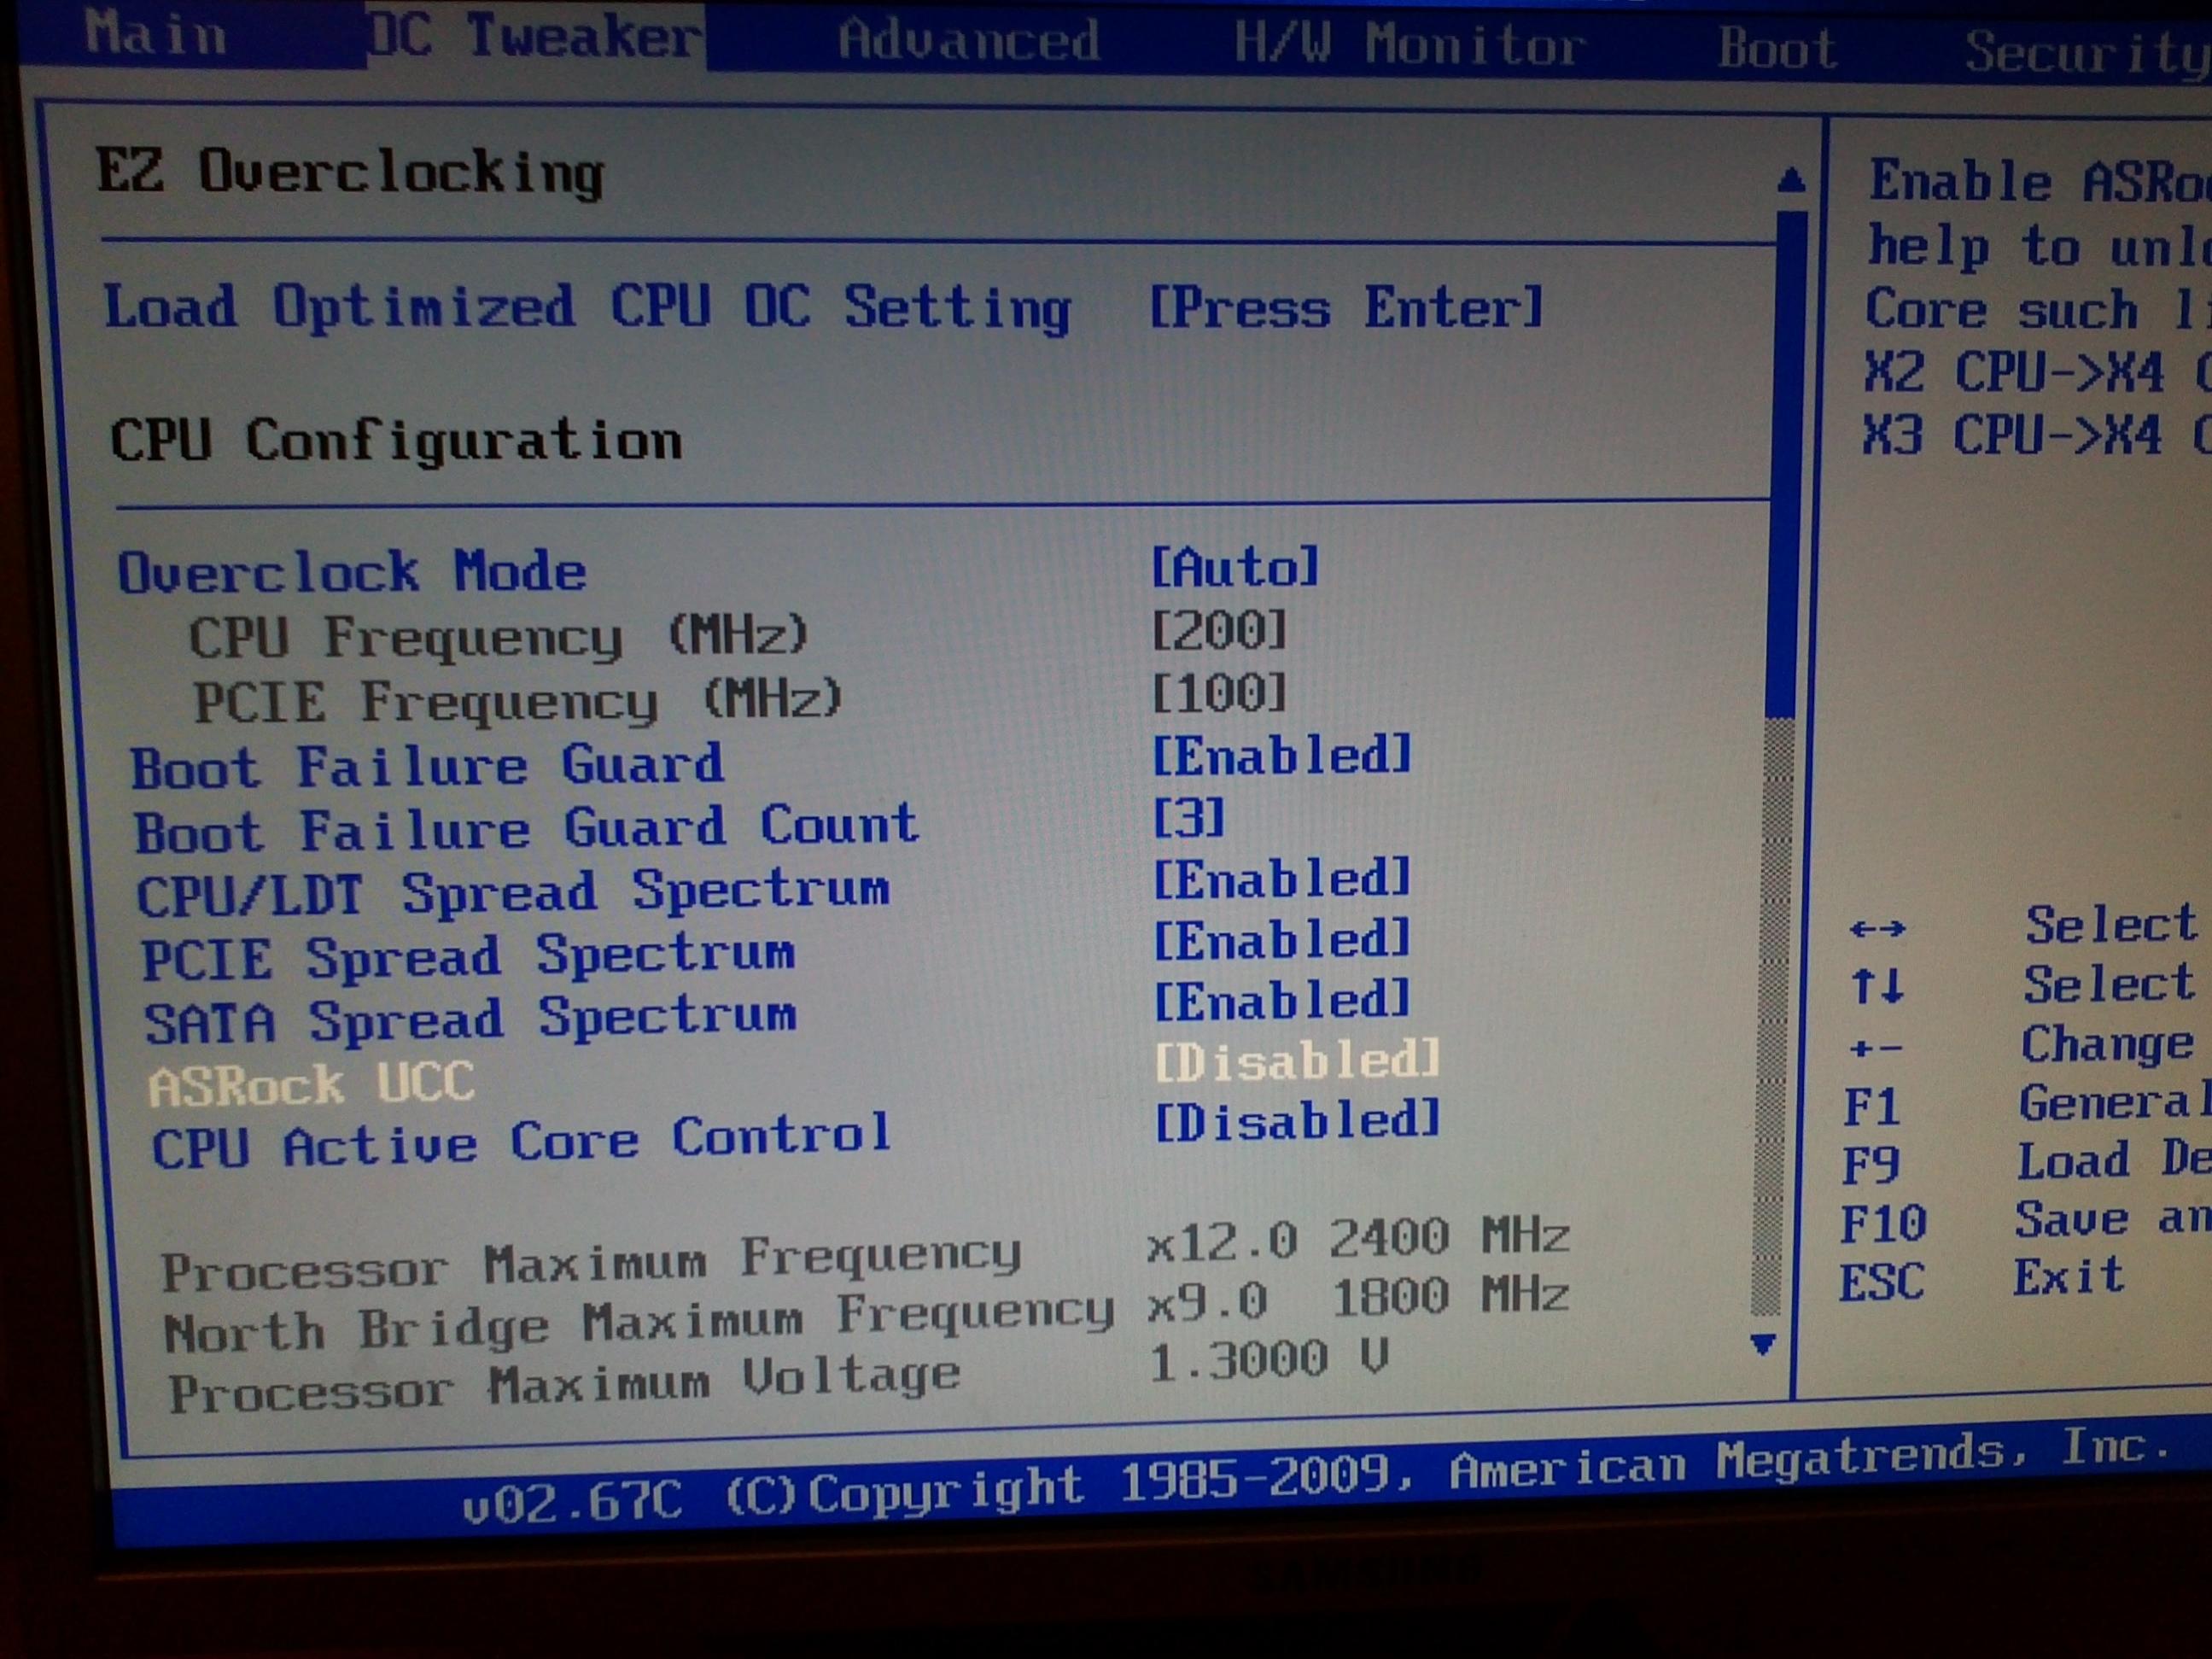Click the F1 General Help key label
The width and height of the screenshot is (2212, 1659).
pos(1872,1107)
